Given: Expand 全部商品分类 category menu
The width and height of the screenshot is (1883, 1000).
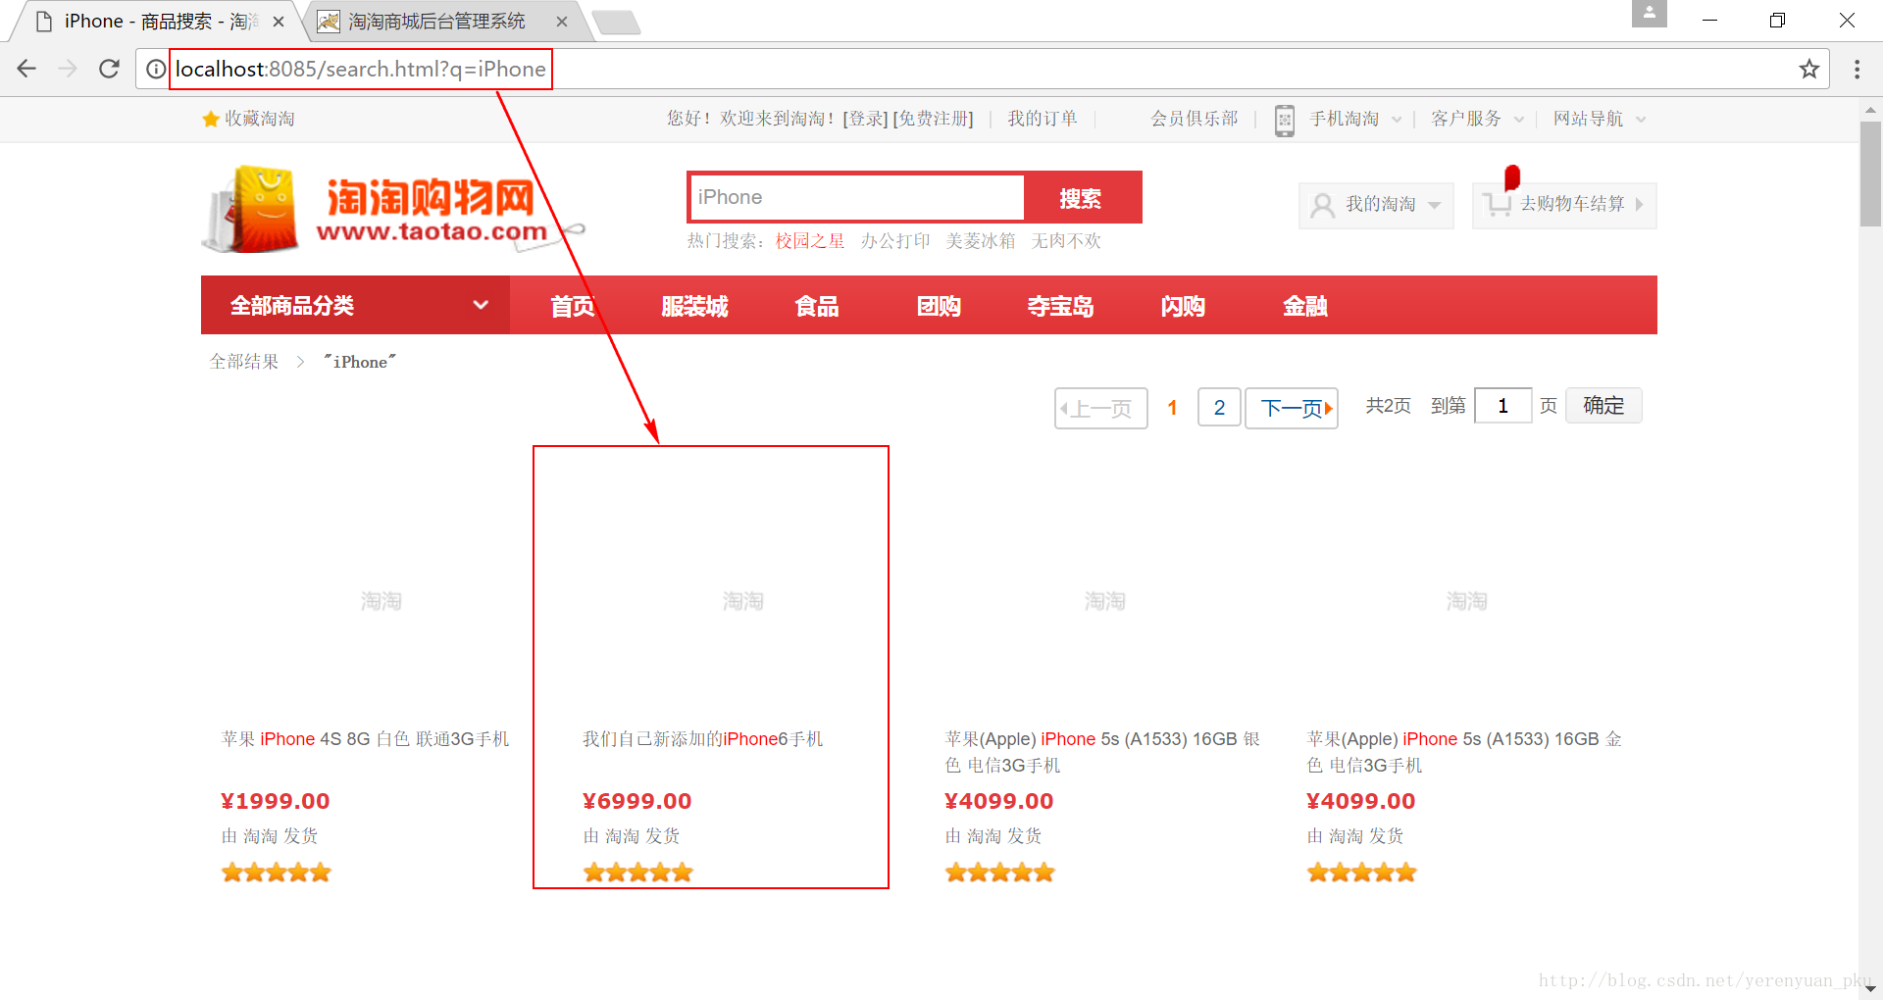Looking at the screenshot, I should coord(355,305).
